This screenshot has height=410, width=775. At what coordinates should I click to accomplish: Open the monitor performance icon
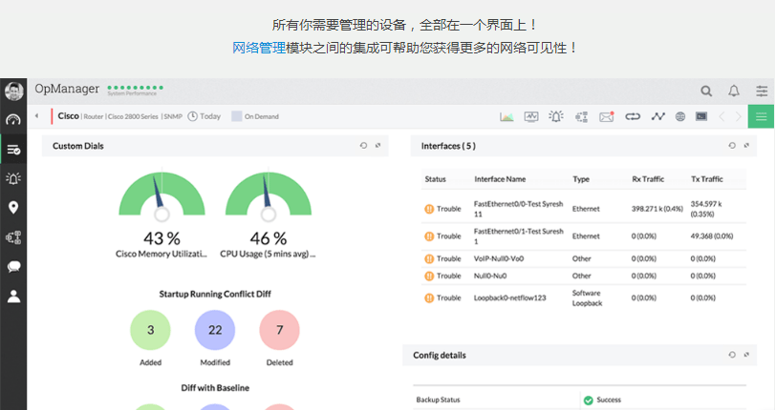point(531,117)
